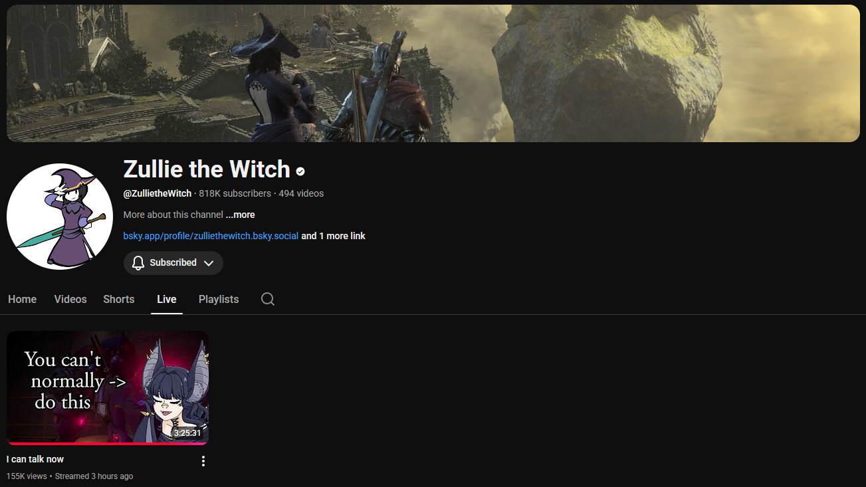Show the 'and 1 more link' list
Image resolution: width=866 pixels, height=487 pixels.
point(334,236)
